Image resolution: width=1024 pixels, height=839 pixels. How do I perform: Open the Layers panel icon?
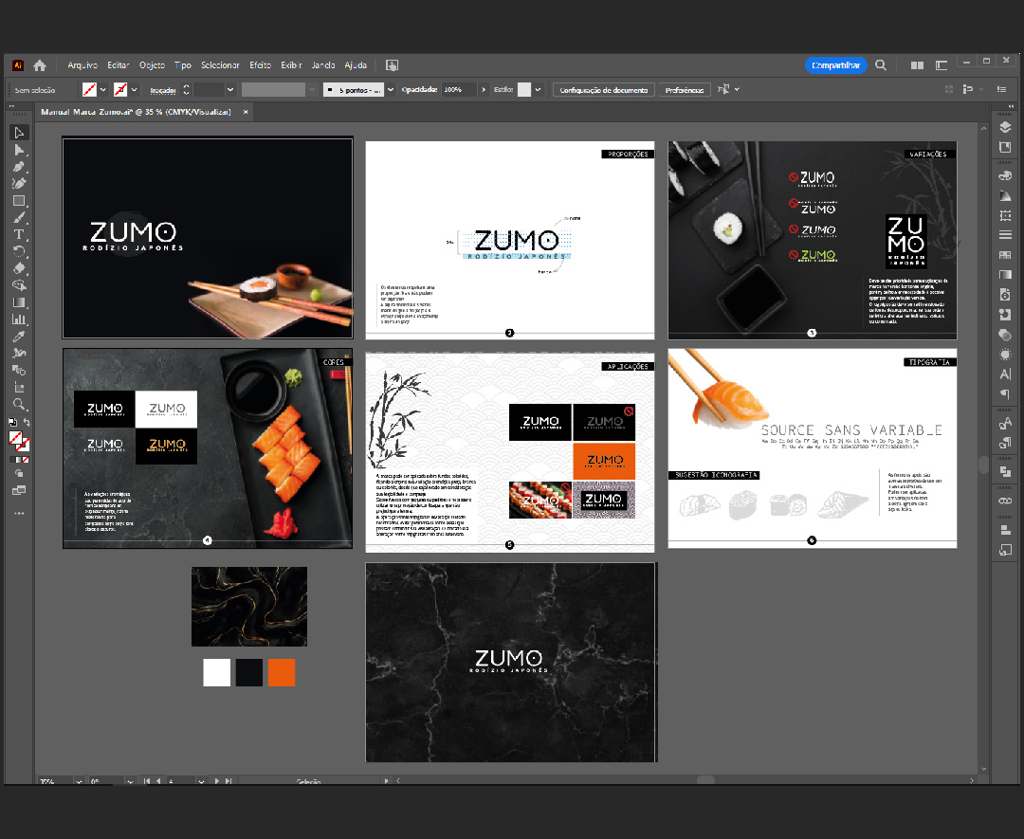(1006, 127)
